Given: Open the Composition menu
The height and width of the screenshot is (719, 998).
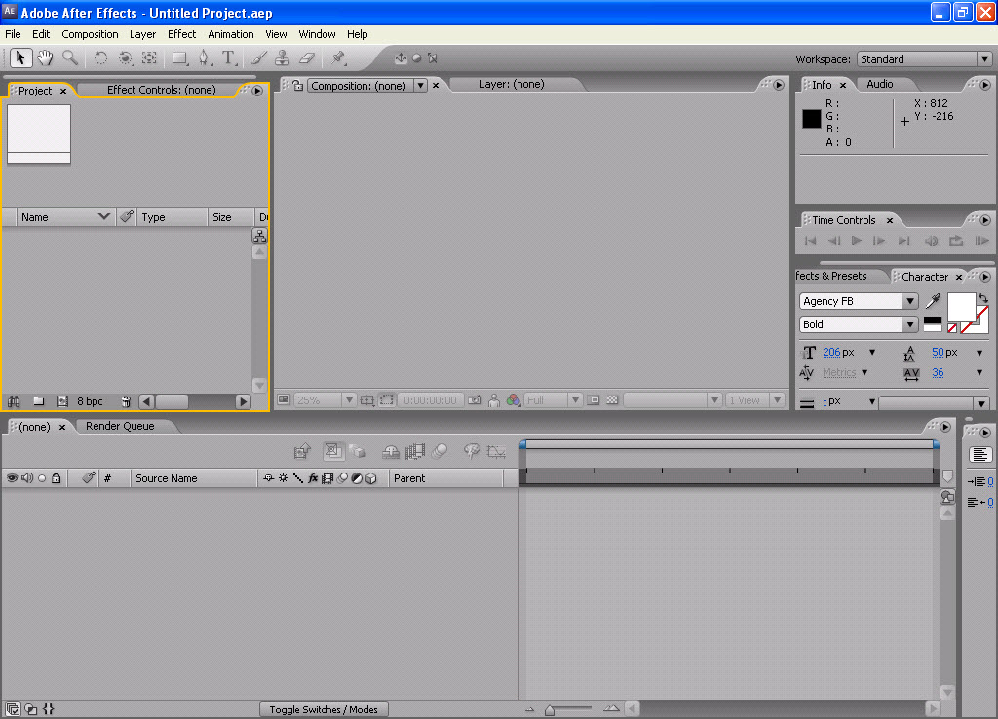Looking at the screenshot, I should click(90, 34).
